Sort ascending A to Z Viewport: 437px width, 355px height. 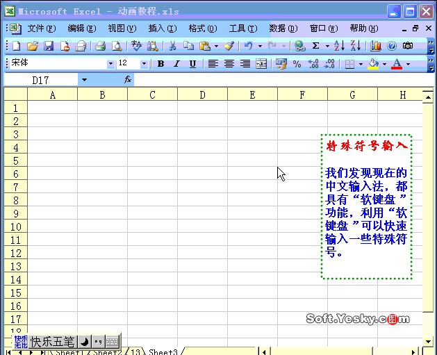339,46
